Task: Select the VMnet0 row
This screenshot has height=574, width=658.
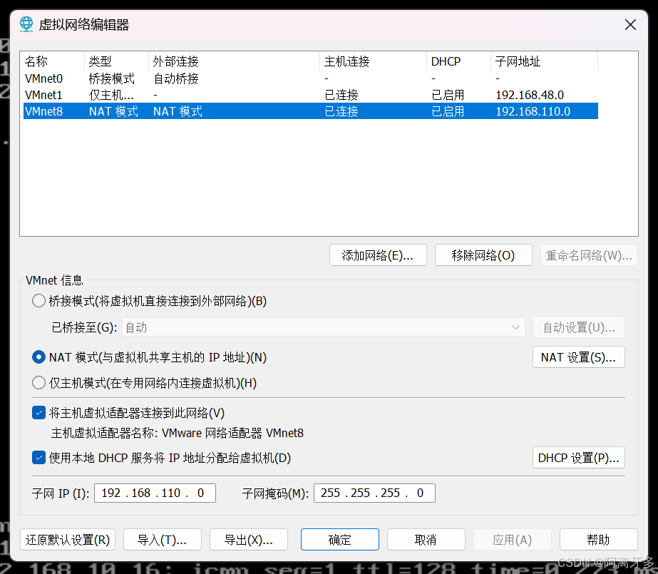Action: pyautogui.click(x=311, y=78)
